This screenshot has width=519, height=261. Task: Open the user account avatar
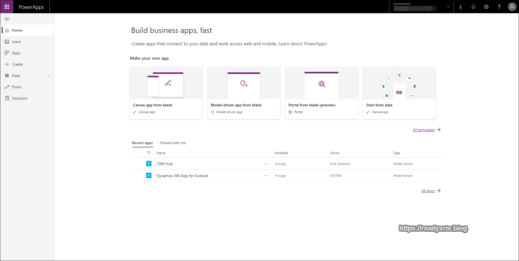(512, 7)
